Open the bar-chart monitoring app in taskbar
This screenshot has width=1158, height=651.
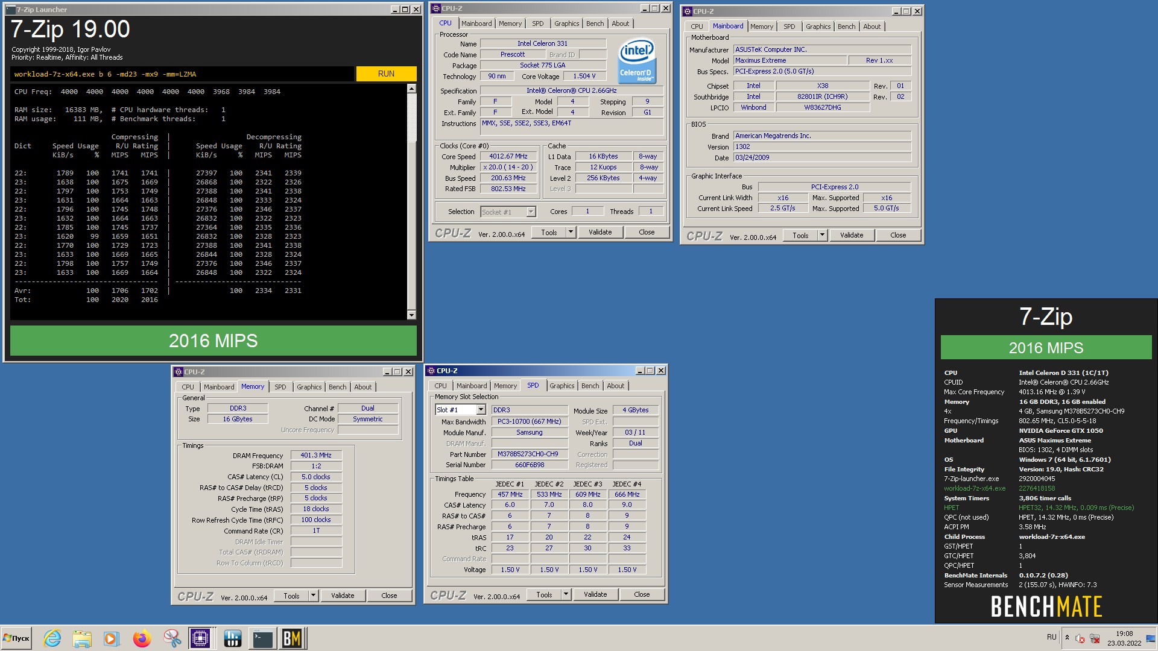tap(232, 638)
